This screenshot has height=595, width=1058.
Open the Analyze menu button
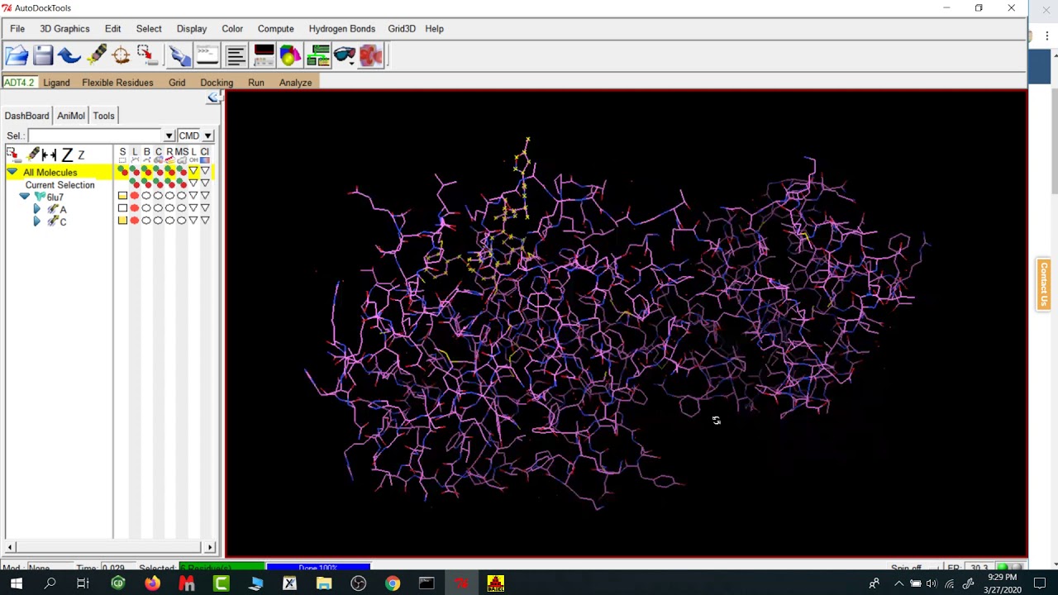click(295, 83)
